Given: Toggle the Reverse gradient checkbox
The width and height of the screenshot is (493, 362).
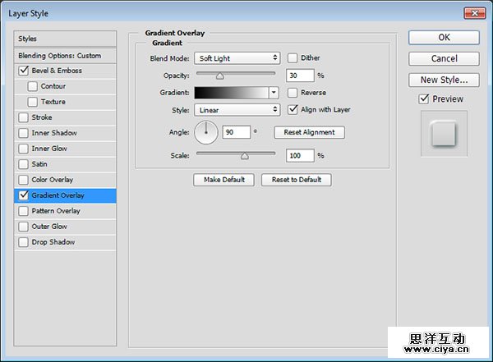Looking at the screenshot, I should [x=293, y=93].
